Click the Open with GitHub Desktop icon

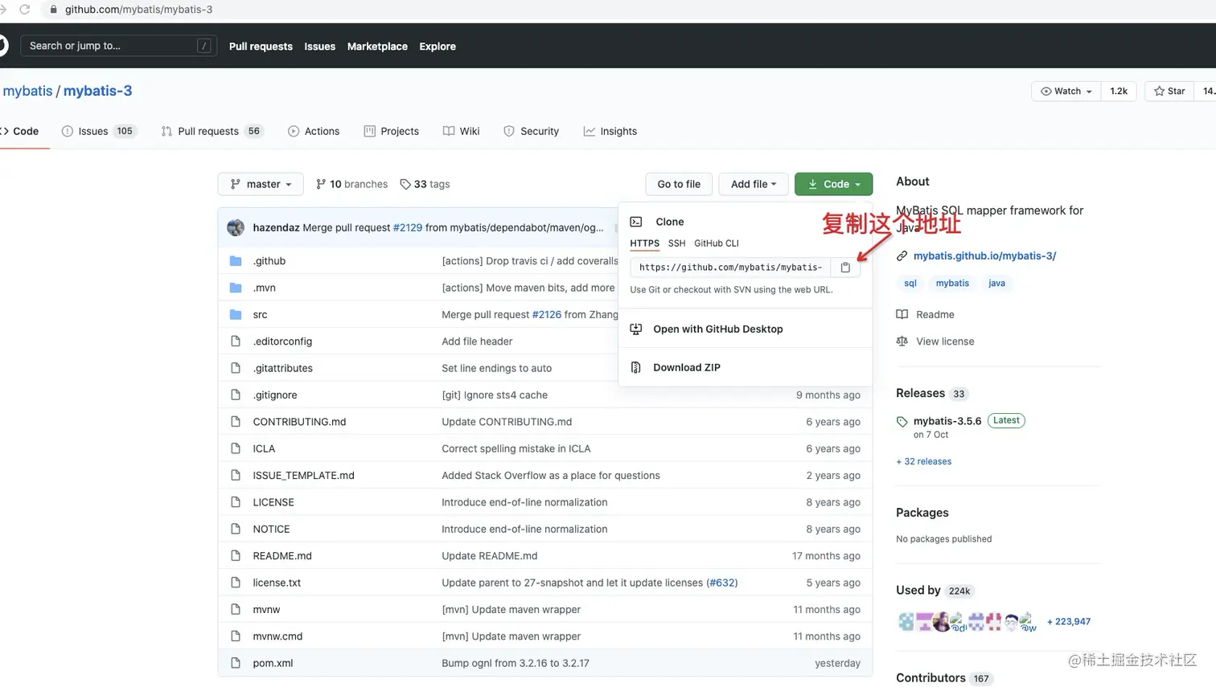click(636, 329)
